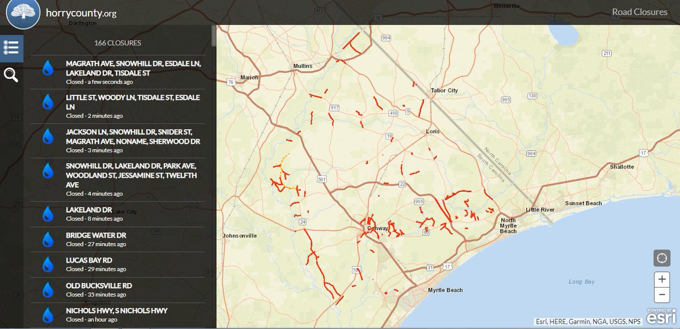Zoom out on the map
The width and height of the screenshot is (680, 329).
coord(662,295)
